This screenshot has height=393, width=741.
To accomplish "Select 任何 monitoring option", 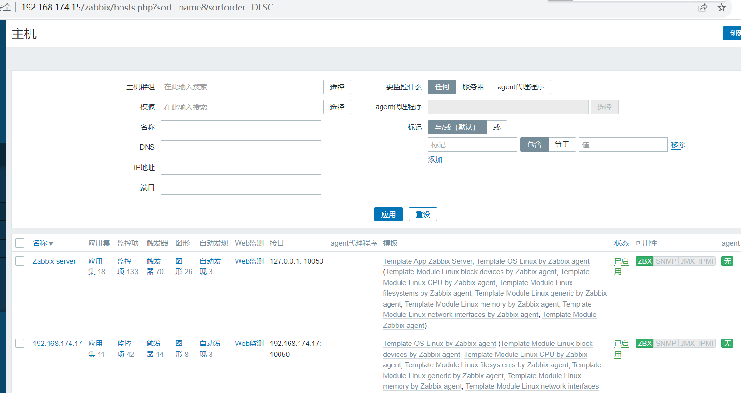I will 442,87.
